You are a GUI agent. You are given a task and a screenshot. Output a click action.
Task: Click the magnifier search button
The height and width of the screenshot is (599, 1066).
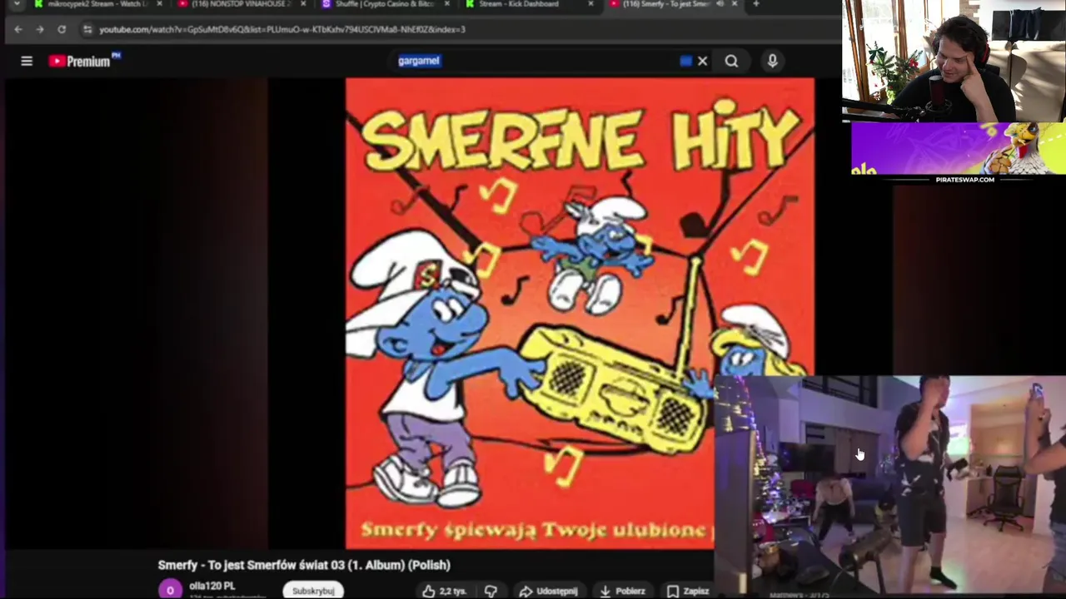click(x=731, y=61)
